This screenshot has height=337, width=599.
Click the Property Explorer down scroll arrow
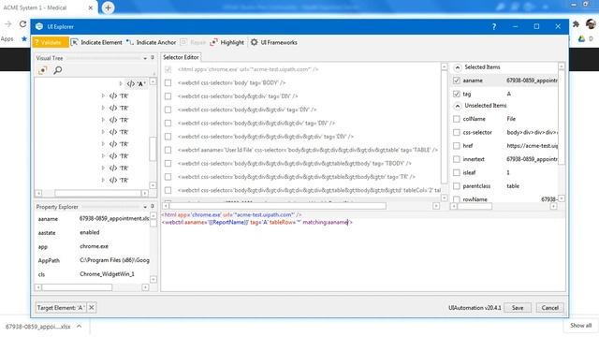pyautogui.click(x=153, y=279)
